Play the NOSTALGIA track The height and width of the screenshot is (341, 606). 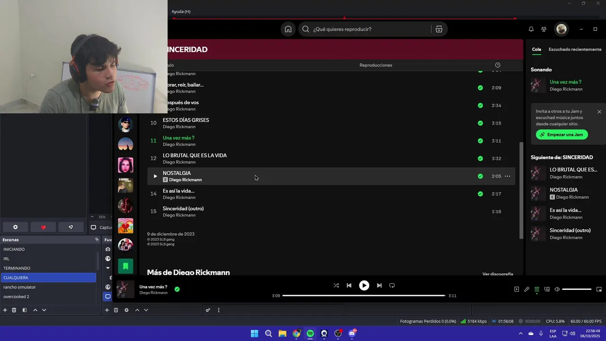pos(155,176)
